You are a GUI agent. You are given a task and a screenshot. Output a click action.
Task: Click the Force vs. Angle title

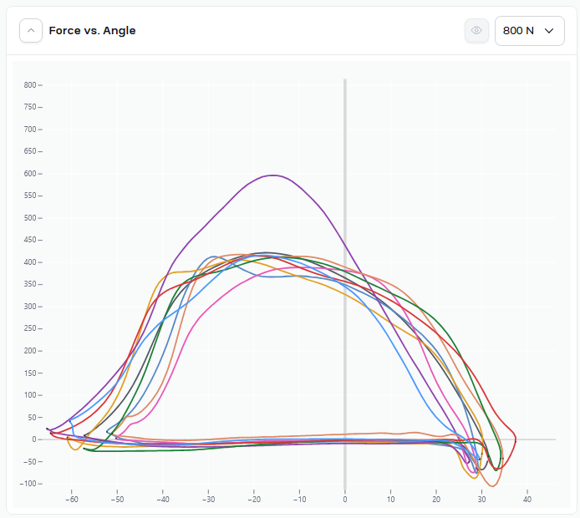point(92,31)
